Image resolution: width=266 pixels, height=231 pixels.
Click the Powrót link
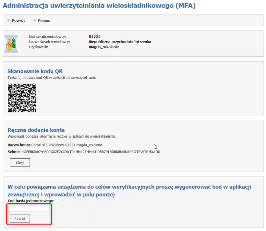pyautogui.click(x=18, y=21)
